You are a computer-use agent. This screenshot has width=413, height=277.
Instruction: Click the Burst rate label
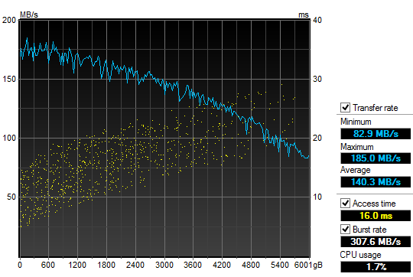tap(369, 230)
